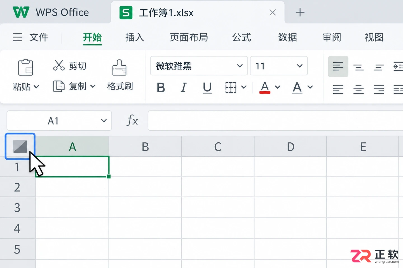Go to the 审阅 tab
Screen dimensions: 403x268
coord(332,37)
